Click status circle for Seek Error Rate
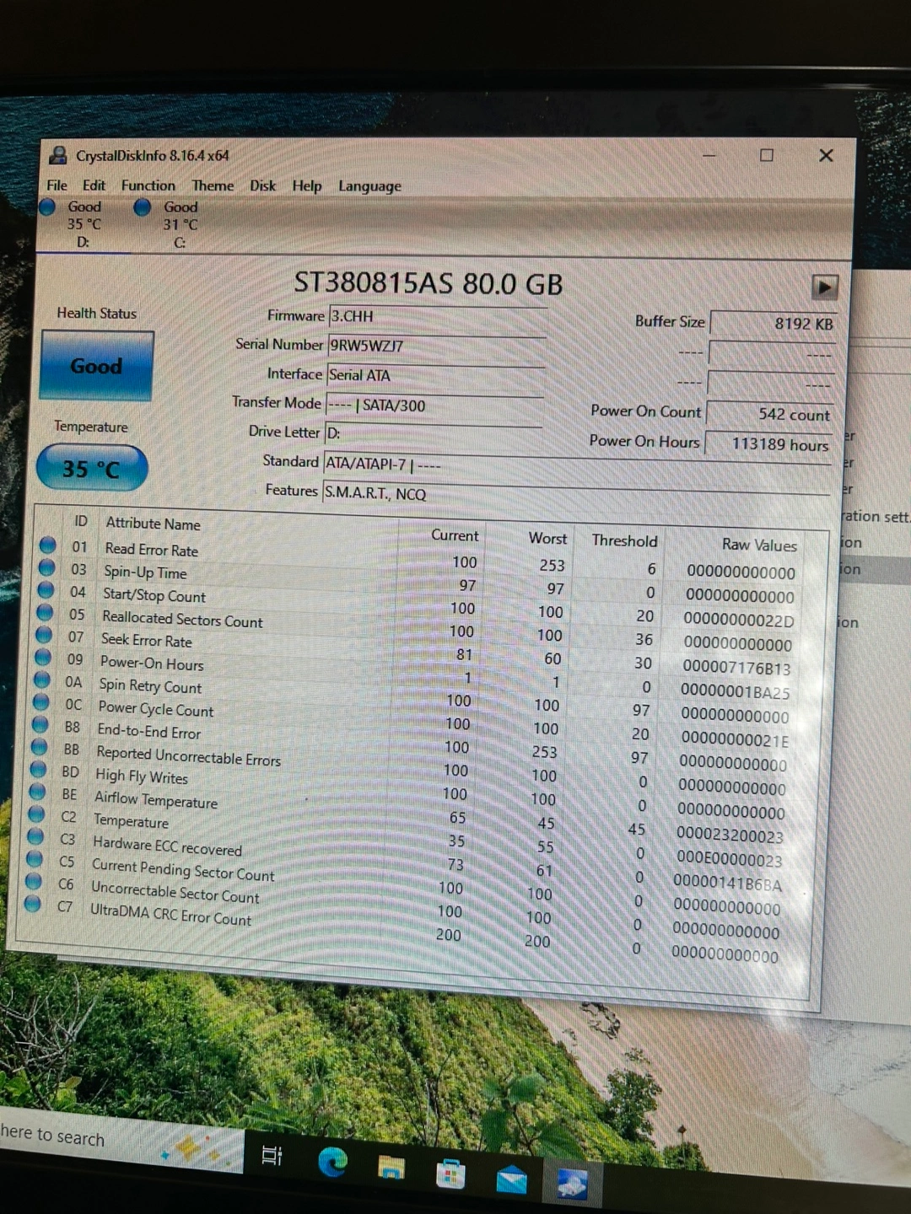 click(45, 635)
